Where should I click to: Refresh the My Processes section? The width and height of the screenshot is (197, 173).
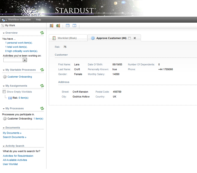tap(42, 108)
